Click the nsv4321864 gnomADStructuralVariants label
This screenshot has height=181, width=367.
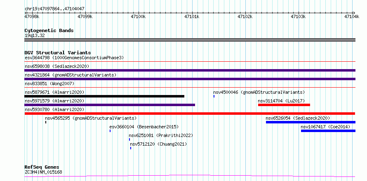71,75
